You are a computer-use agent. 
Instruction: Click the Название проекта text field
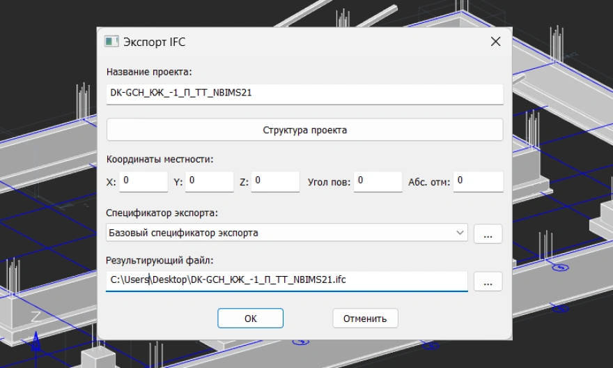click(304, 94)
